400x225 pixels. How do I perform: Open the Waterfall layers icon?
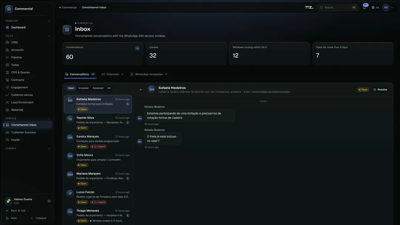(x=7, y=110)
